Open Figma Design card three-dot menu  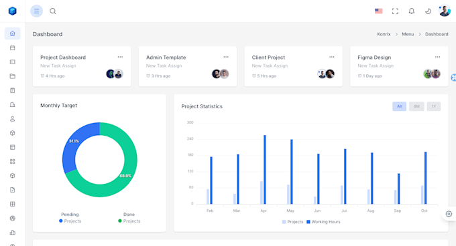(437, 57)
